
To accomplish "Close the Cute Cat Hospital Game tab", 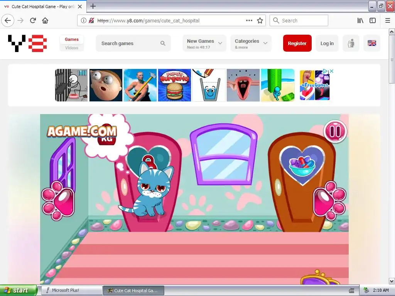I will (x=80, y=7).
